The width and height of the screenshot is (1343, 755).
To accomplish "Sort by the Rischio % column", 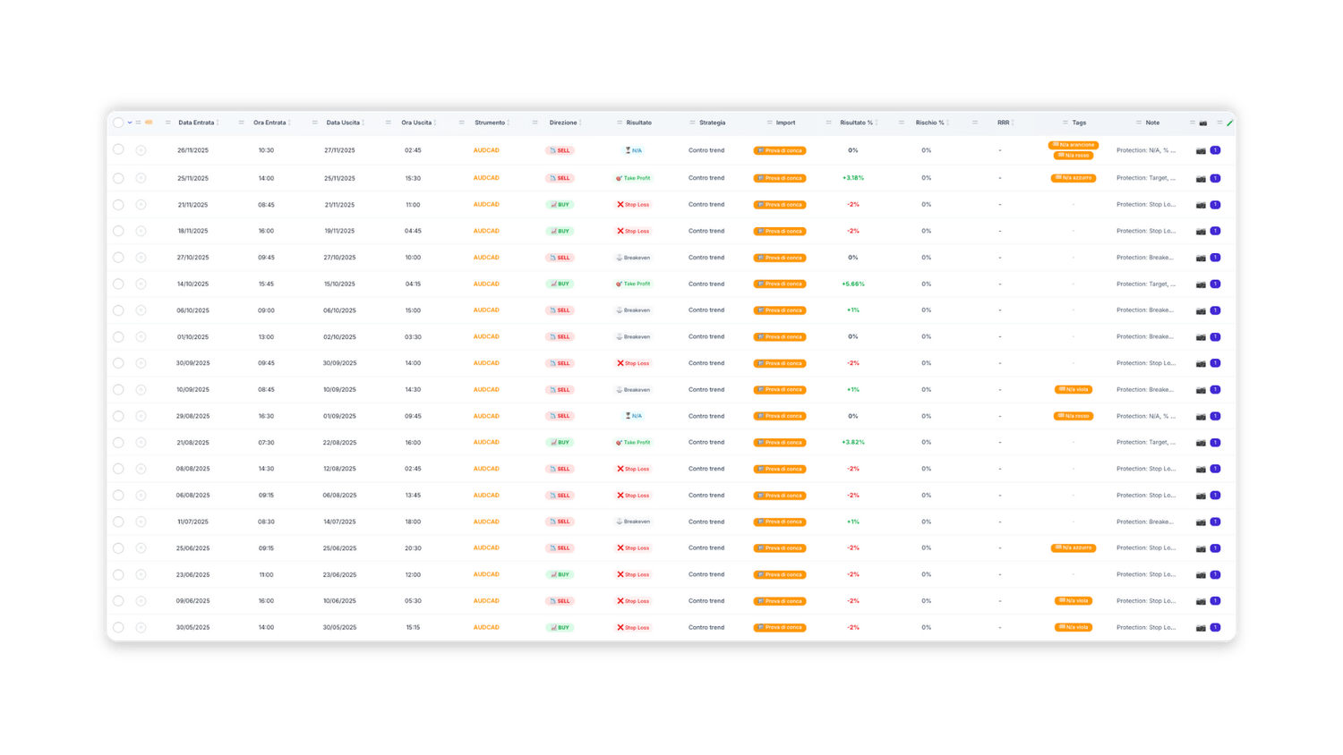I will (932, 123).
